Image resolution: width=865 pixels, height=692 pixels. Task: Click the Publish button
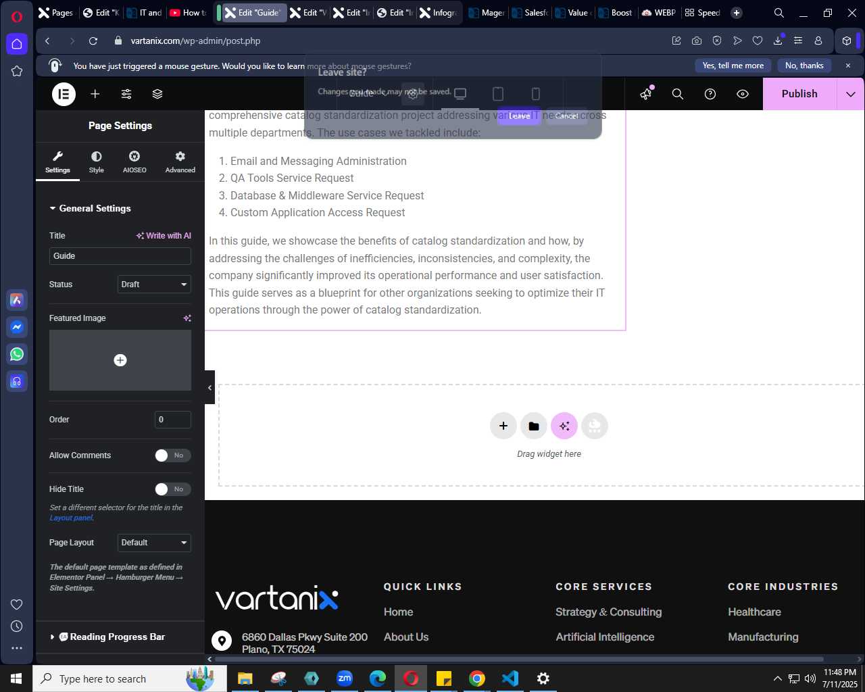click(799, 94)
